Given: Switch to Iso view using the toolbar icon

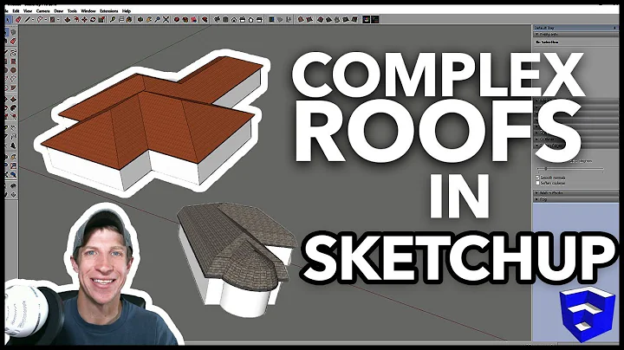Looking at the screenshot, I should pyautogui.click(x=217, y=19).
